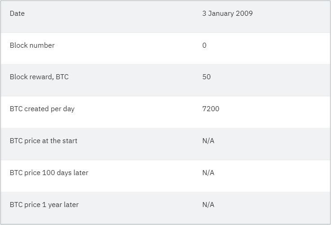This screenshot has width=331, height=225.
Task: Select N/A for price 100 days later
Action: coord(208,173)
